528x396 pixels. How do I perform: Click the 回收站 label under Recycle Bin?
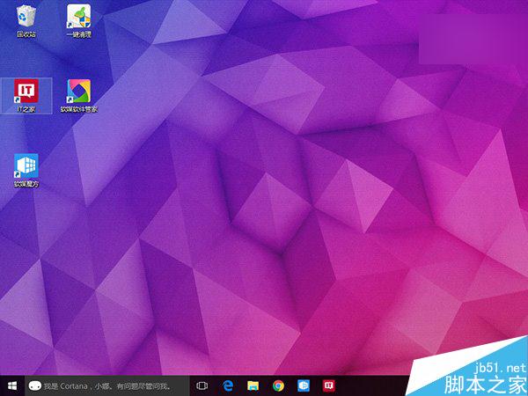pyautogui.click(x=26, y=34)
